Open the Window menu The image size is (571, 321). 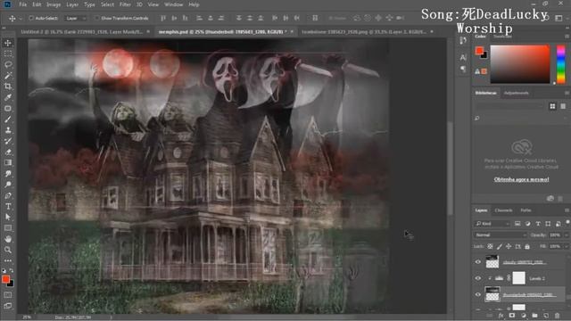[173, 4]
